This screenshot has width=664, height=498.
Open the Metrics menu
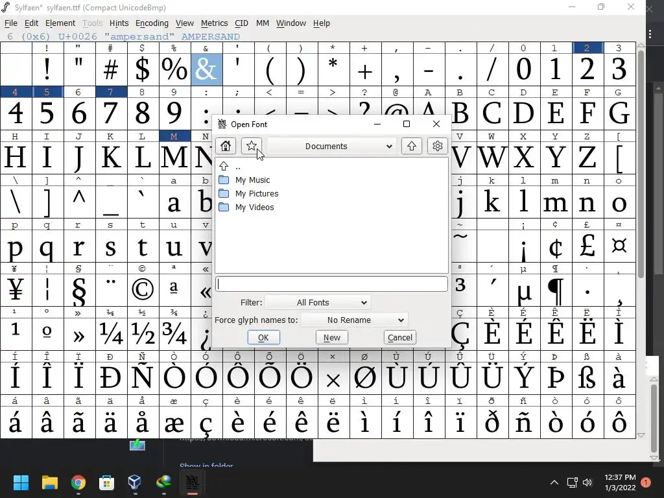click(214, 23)
